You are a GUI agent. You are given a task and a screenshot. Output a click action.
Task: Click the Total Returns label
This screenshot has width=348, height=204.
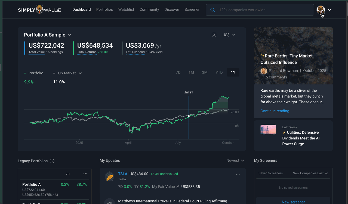[87, 52]
